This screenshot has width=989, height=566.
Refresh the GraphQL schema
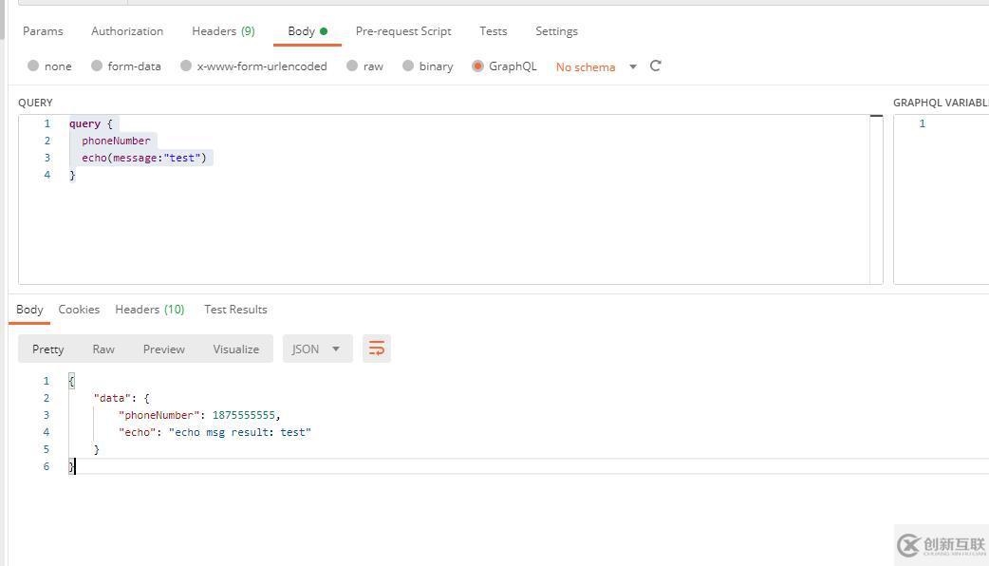[x=655, y=66]
